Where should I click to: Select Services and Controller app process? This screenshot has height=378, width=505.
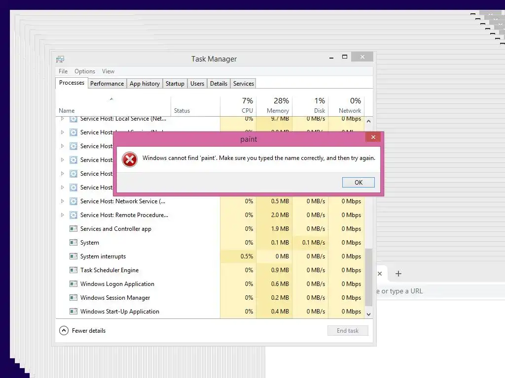coord(210,229)
